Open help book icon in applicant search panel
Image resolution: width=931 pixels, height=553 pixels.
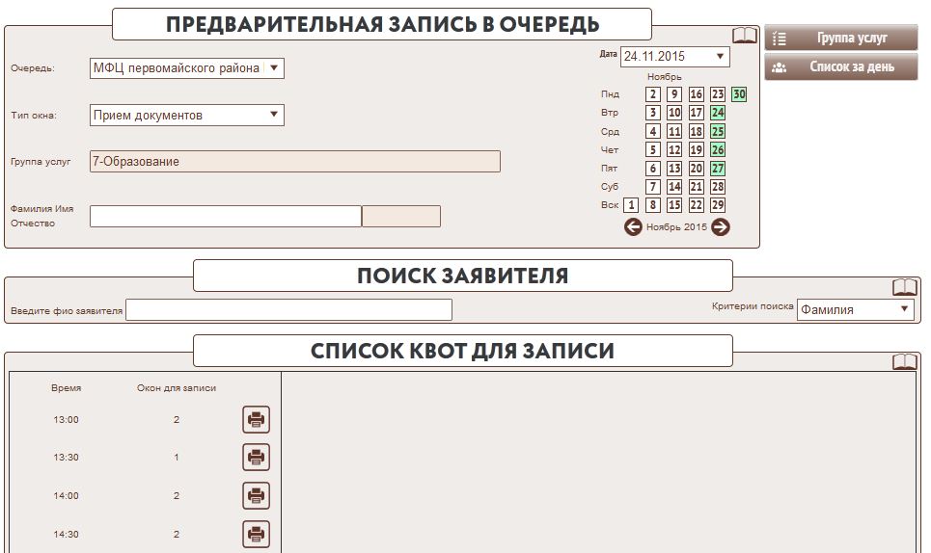[x=904, y=287]
